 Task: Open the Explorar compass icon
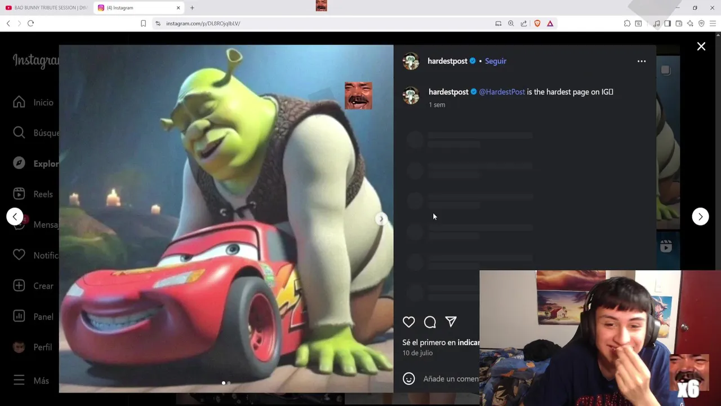click(19, 163)
